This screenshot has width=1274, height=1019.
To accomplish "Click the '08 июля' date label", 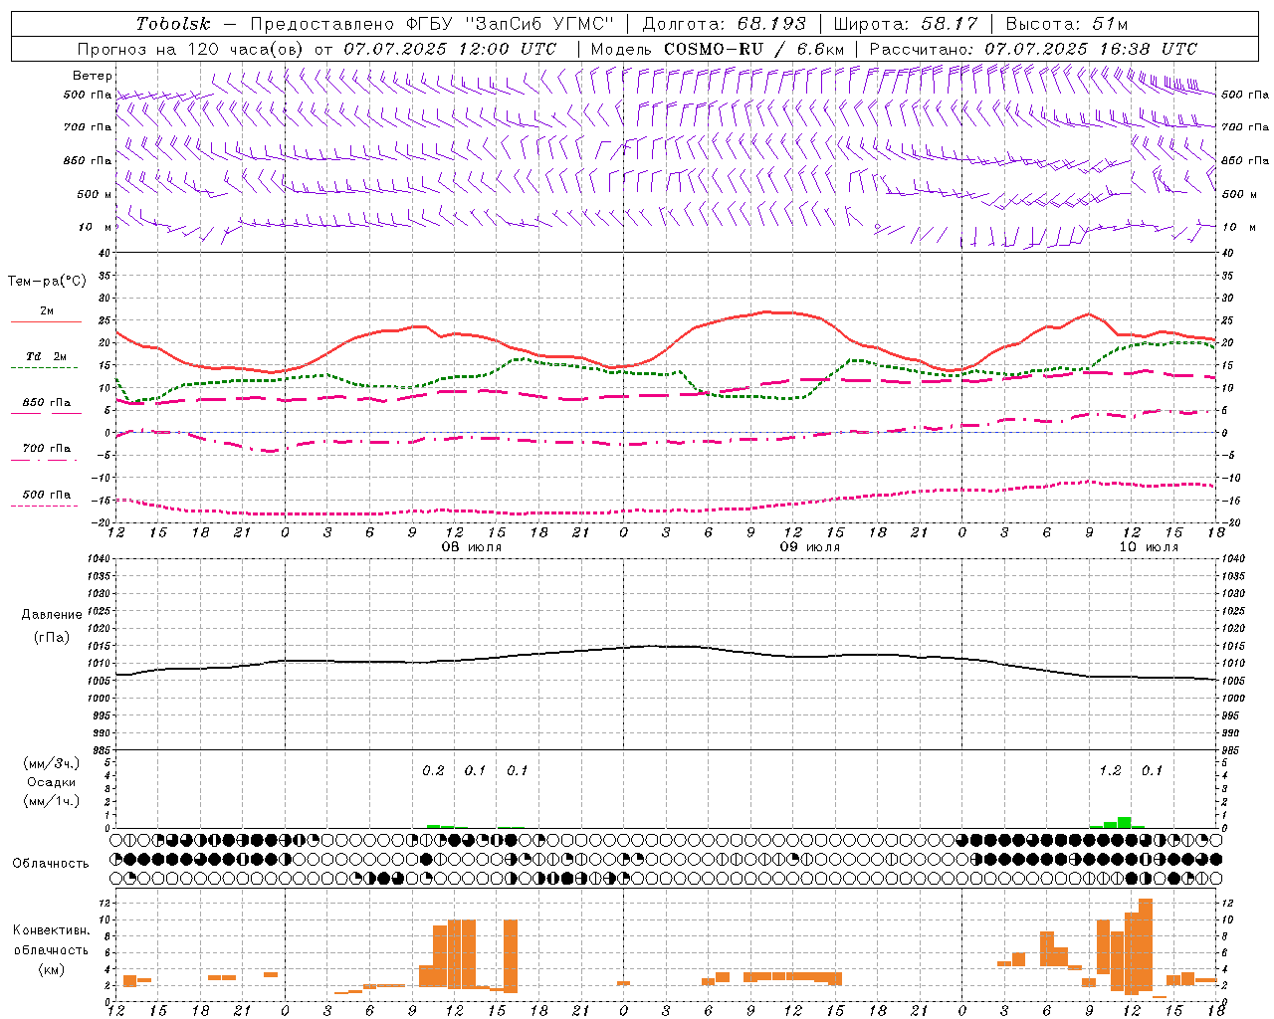I will pos(472,547).
